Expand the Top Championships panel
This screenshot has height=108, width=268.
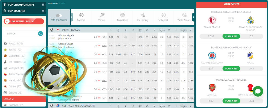coord(43,5)
